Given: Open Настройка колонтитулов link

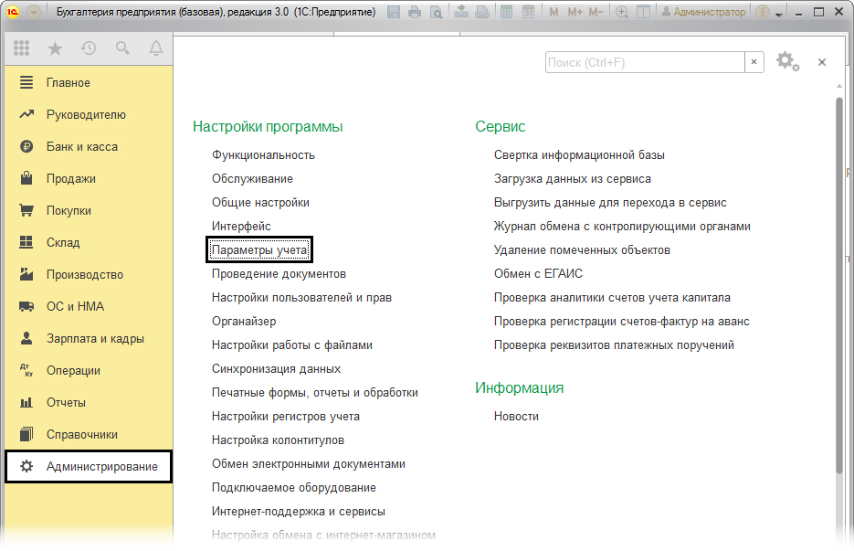Looking at the screenshot, I should (278, 440).
